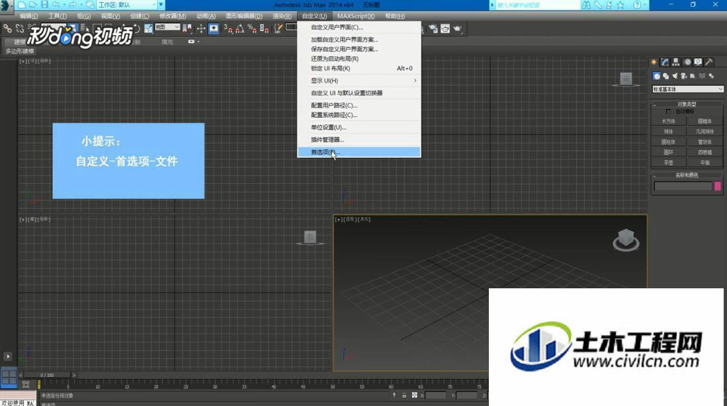
Task: Select 首选项 from the Customize menu
Action: pyautogui.click(x=359, y=152)
